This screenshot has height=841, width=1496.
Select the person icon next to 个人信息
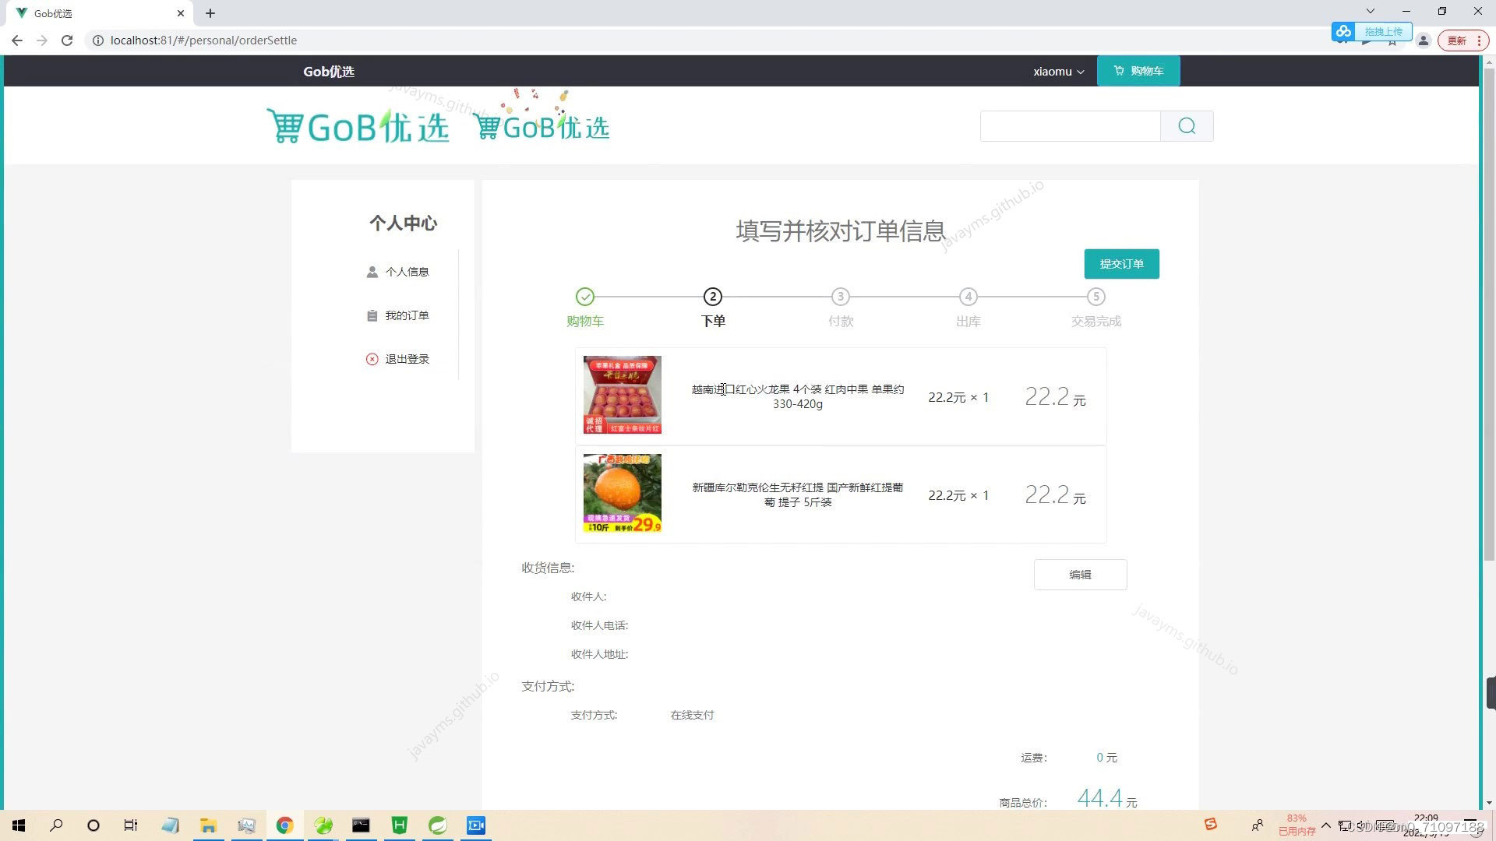(x=372, y=271)
